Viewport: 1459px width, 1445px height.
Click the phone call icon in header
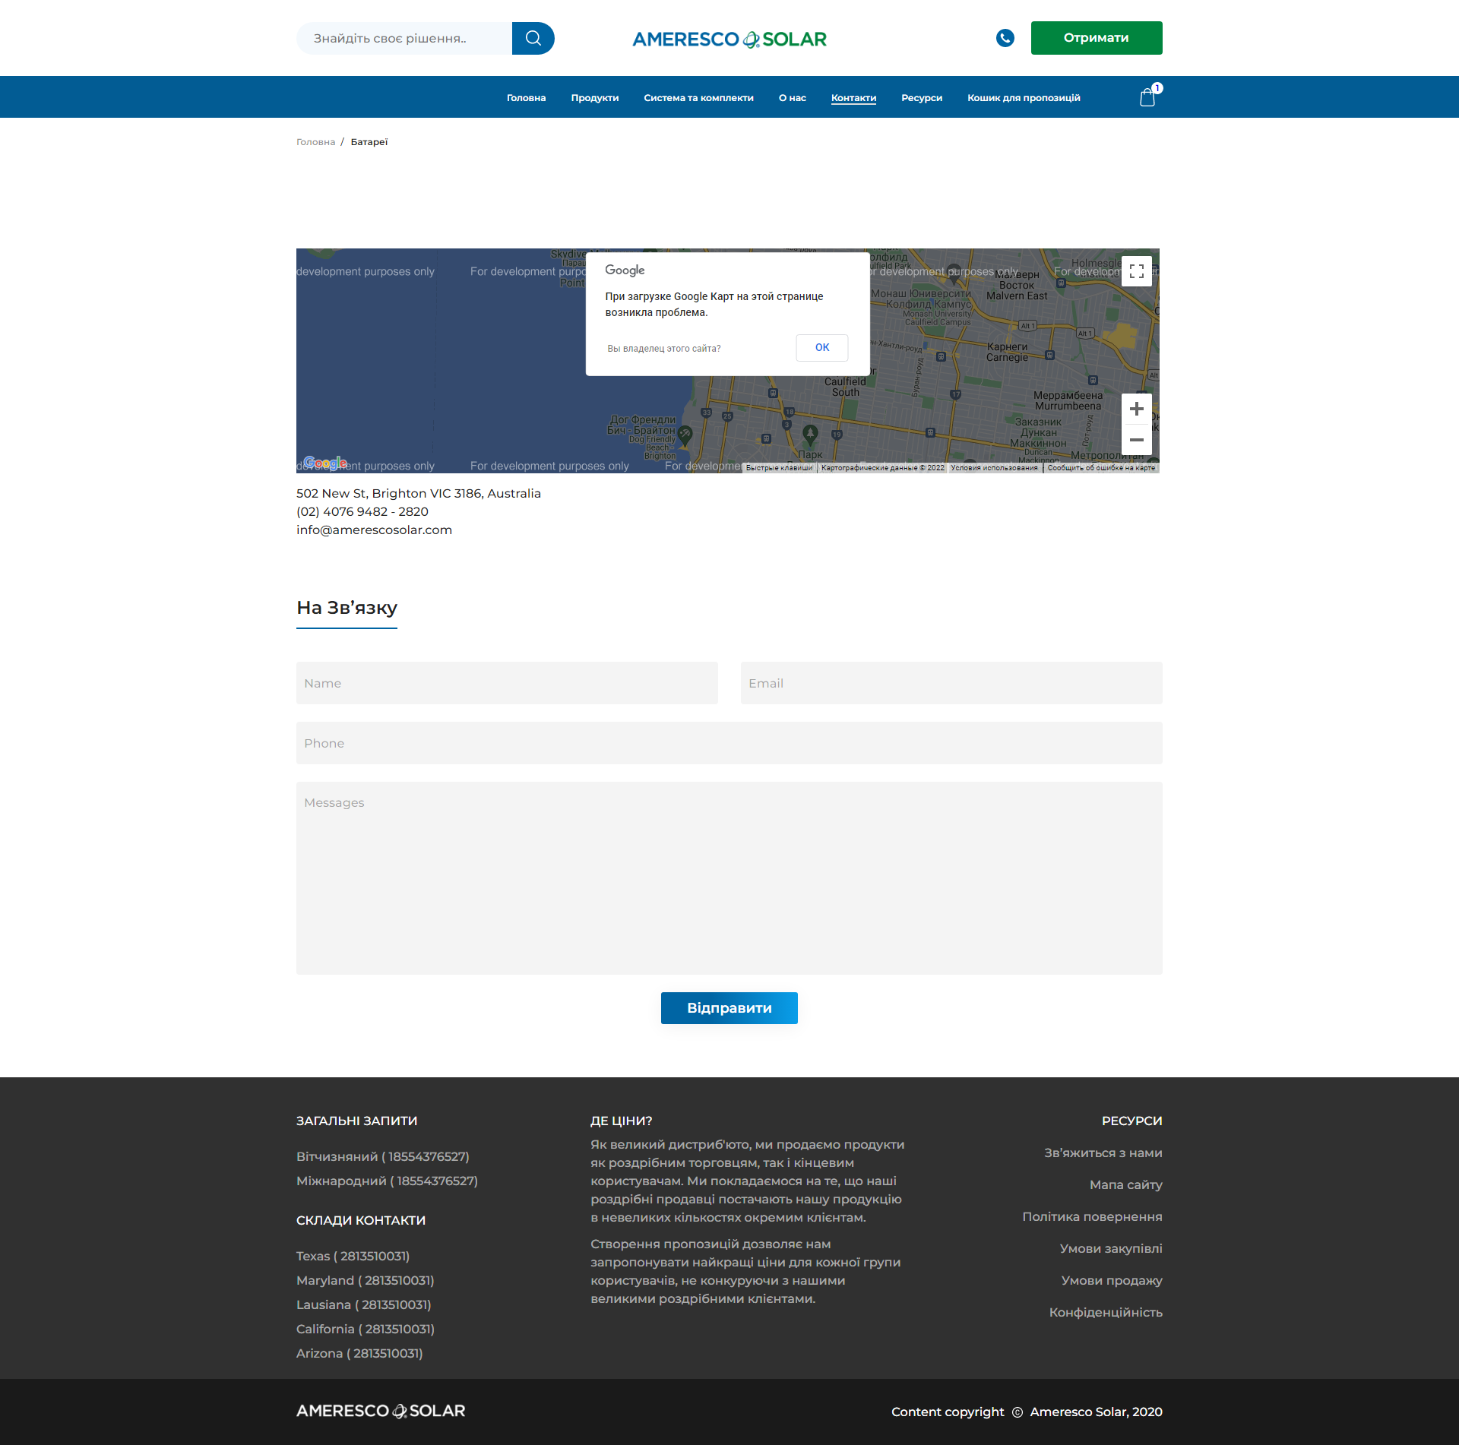tap(1005, 38)
